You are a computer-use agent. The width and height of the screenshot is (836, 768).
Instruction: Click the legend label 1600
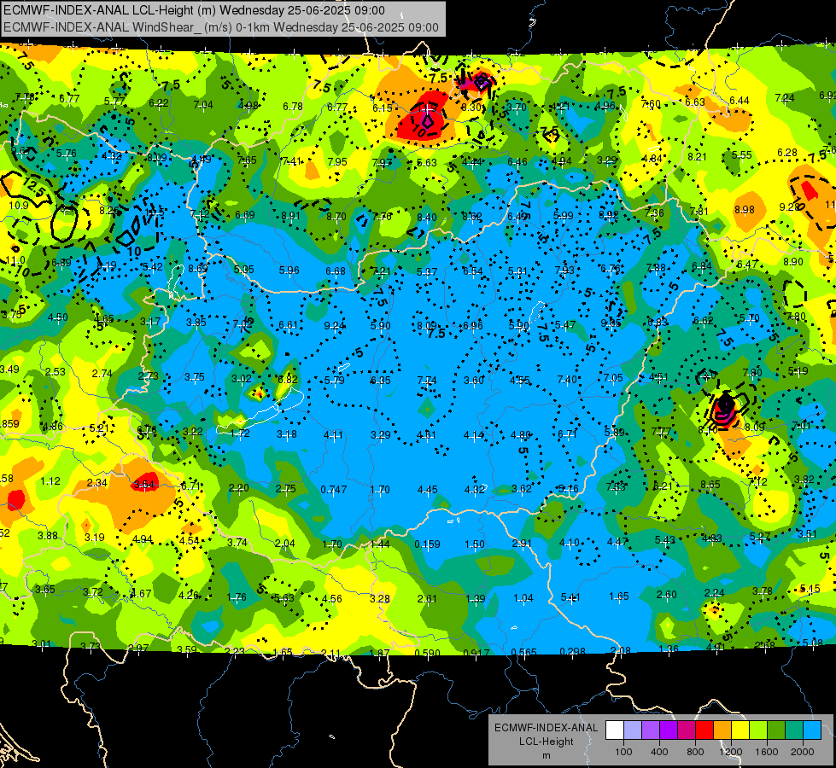click(x=767, y=752)
